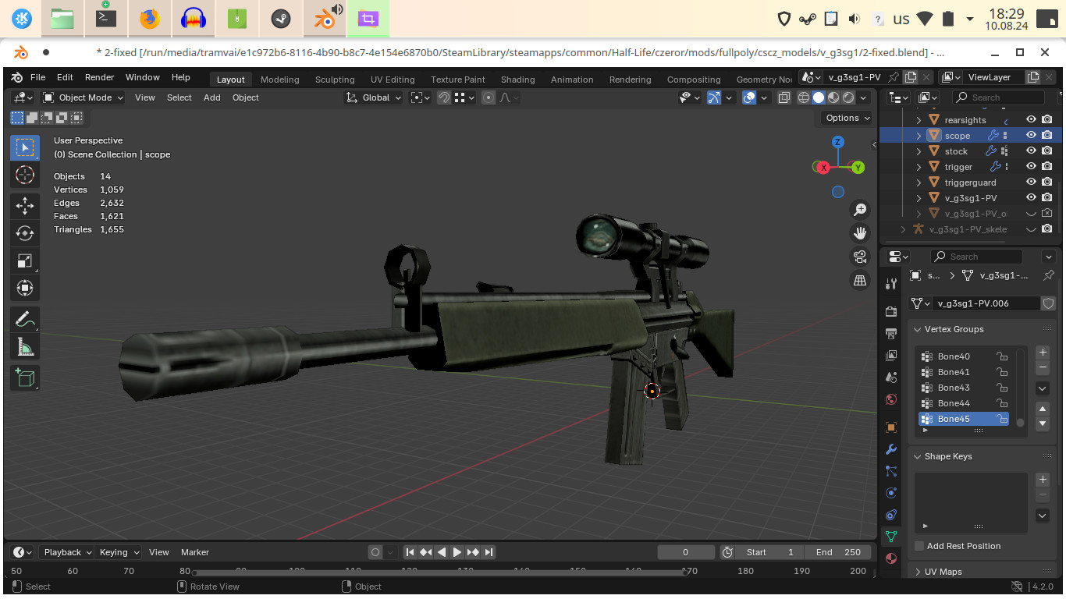Choose the Transform tool
1066x599 pixels.
24,288
